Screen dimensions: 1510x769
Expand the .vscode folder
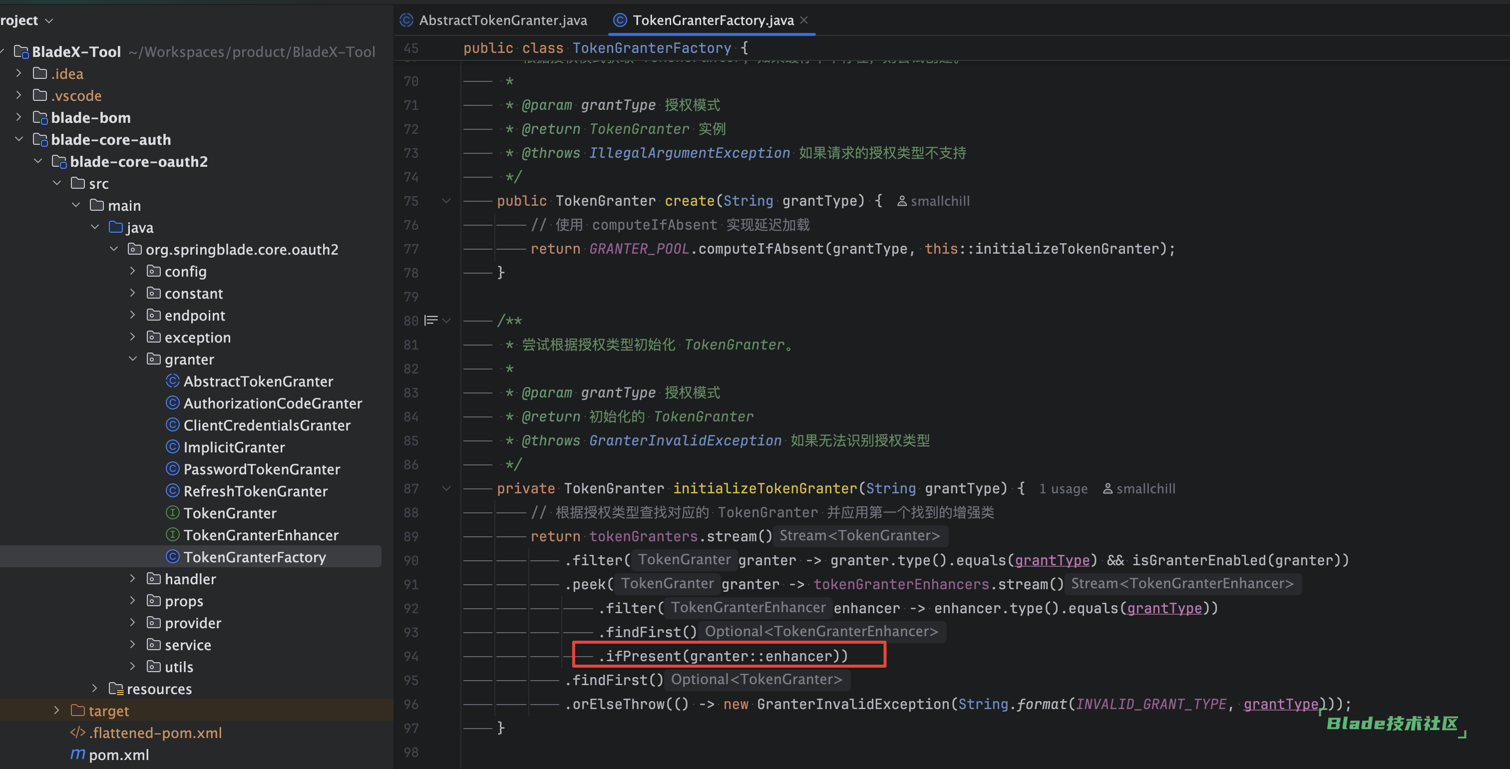(19, 95)
